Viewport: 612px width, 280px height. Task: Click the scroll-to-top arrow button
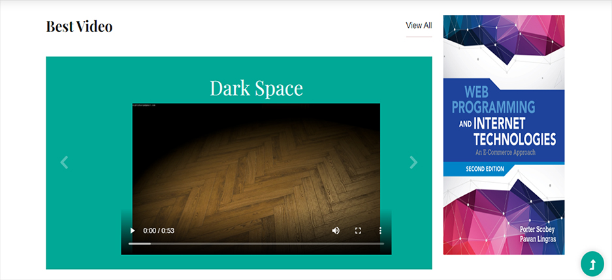click(x=592, y=264)
